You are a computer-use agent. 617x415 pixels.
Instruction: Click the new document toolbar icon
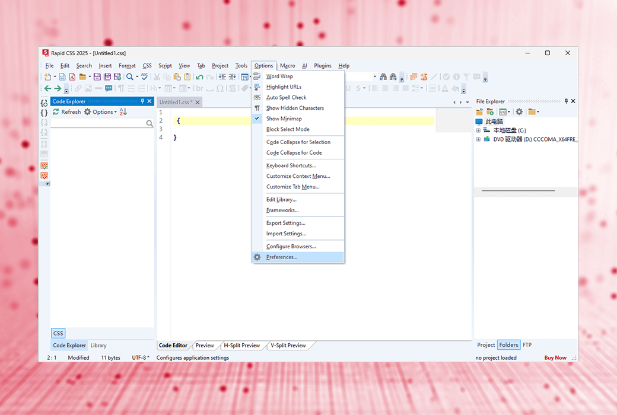pos(48,76)
